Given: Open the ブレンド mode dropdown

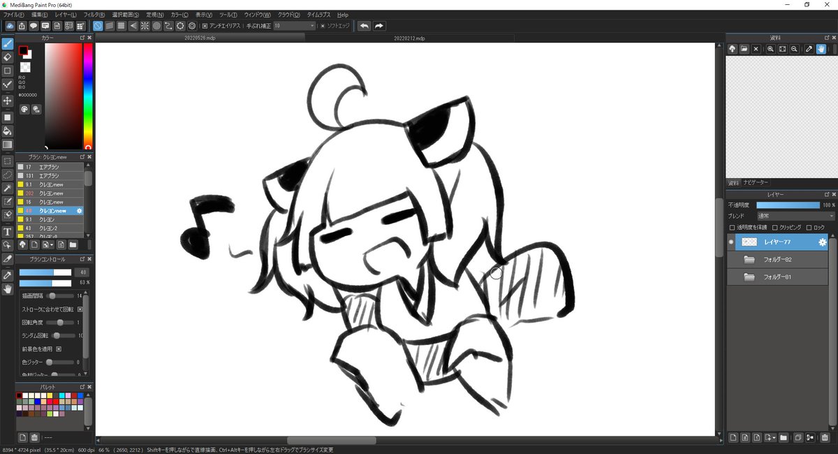Looking at the screenshot, I should [795, 216].
